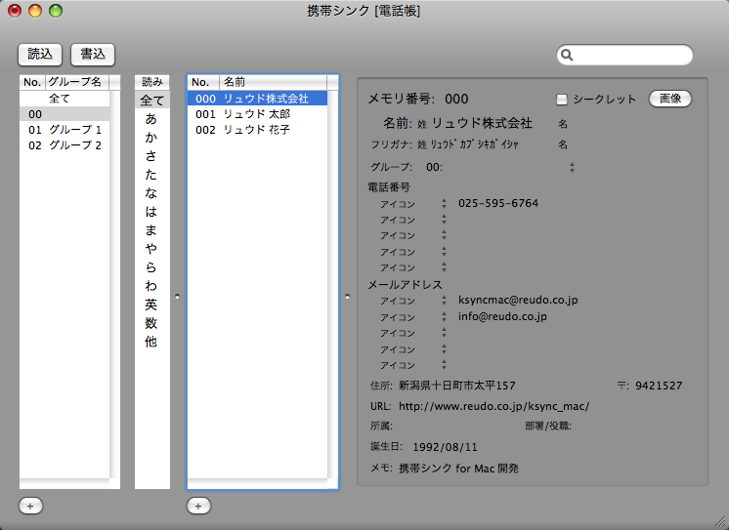This screenshot has height=530, width=729.
Task: Add a new group with plus button
Action: [x=30, y=506]
